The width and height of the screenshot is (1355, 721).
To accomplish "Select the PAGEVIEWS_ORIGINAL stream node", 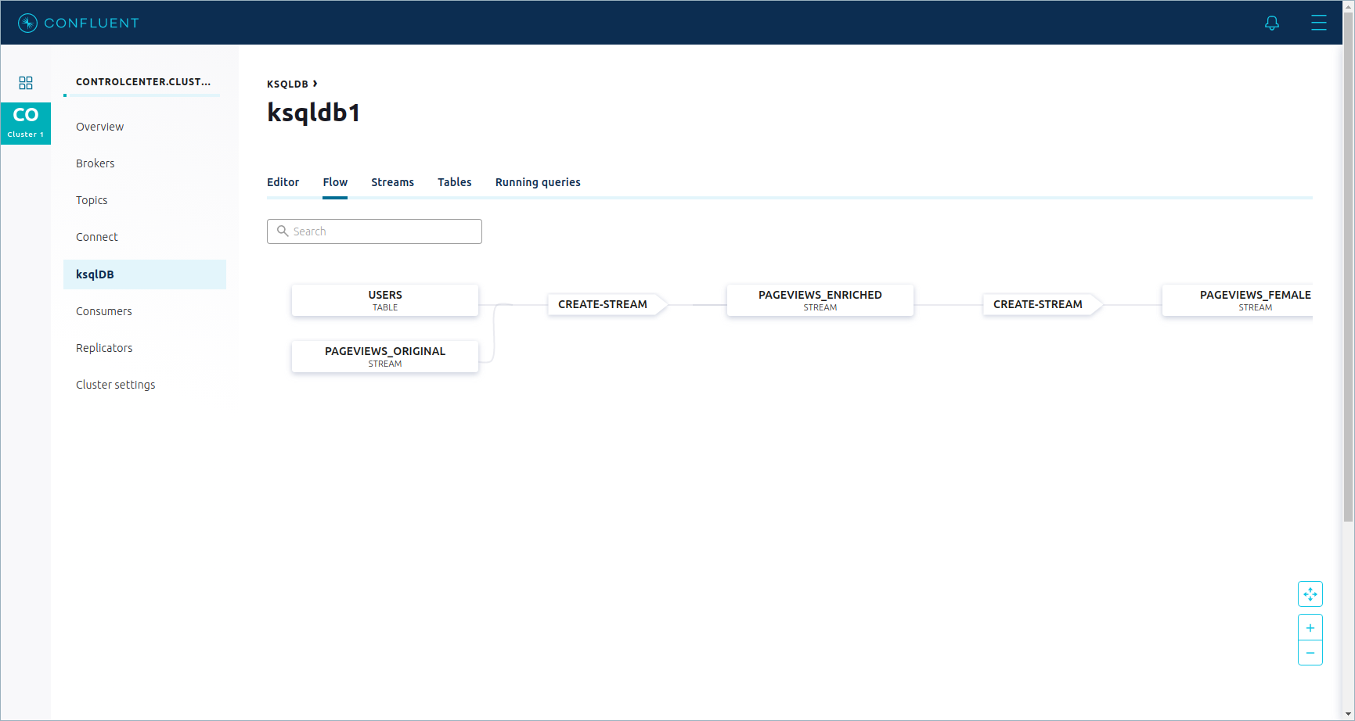I will [x=385, y=357].
